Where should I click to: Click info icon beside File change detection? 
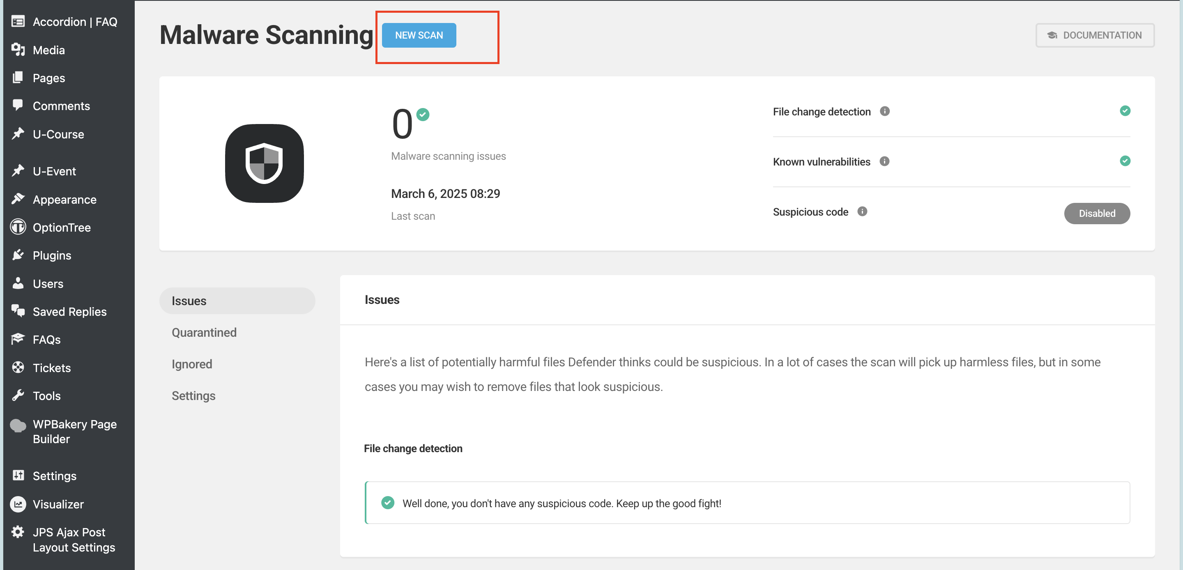pos(884,111)
